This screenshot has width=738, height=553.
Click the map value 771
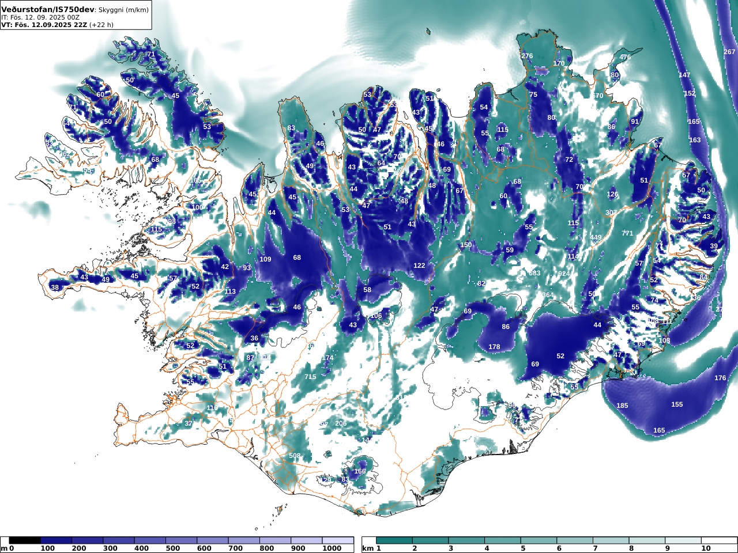[627, 233]
